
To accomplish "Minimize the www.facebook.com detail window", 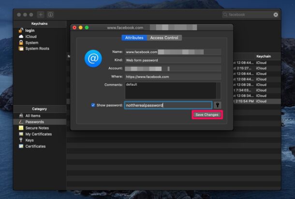I will pyautogui.click(x=81, y=28).
